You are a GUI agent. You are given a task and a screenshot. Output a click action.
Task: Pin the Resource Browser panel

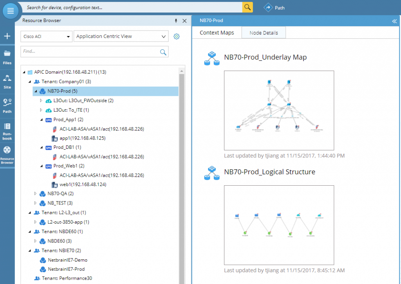(x=176, y=21)
